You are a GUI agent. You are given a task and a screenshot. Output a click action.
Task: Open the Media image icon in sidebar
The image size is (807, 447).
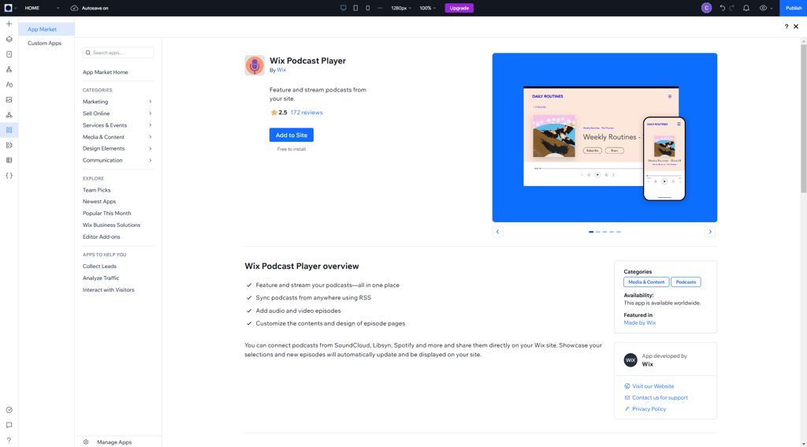pos(9,100)
